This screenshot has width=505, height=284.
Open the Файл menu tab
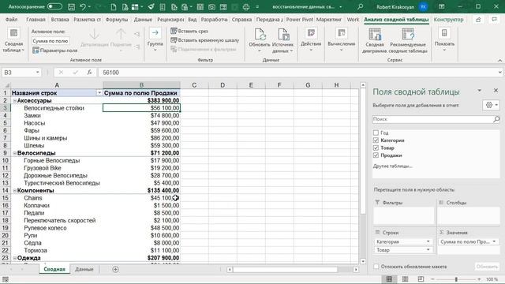pos(11,20)
